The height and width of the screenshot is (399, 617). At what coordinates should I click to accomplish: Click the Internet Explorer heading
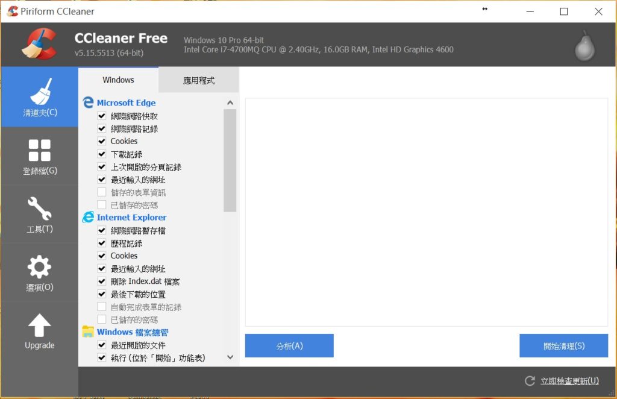(x=131, y=217)
